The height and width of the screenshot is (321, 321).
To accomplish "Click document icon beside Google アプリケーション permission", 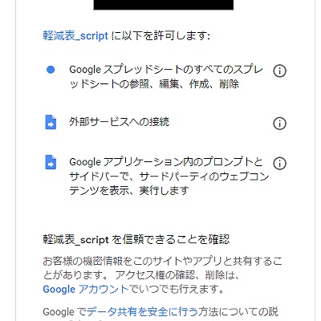I will (51, 162).
